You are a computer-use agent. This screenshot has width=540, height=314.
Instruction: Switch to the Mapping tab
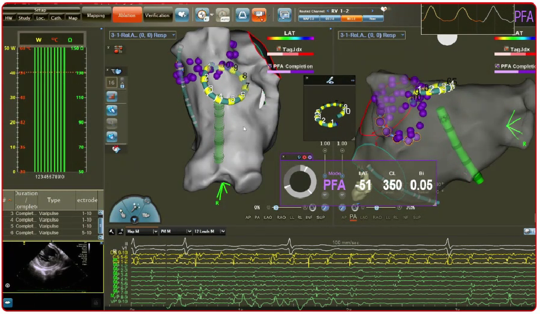(x=96, y=15)
